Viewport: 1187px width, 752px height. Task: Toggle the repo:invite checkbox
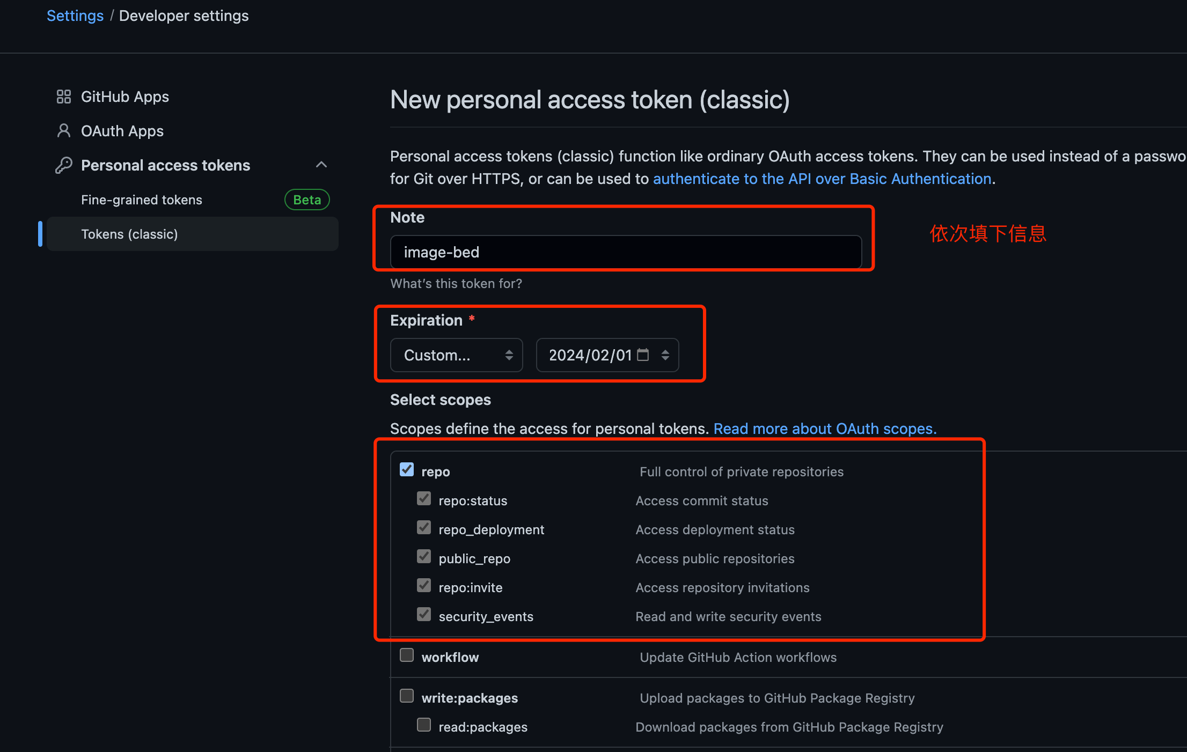(424, 585)
